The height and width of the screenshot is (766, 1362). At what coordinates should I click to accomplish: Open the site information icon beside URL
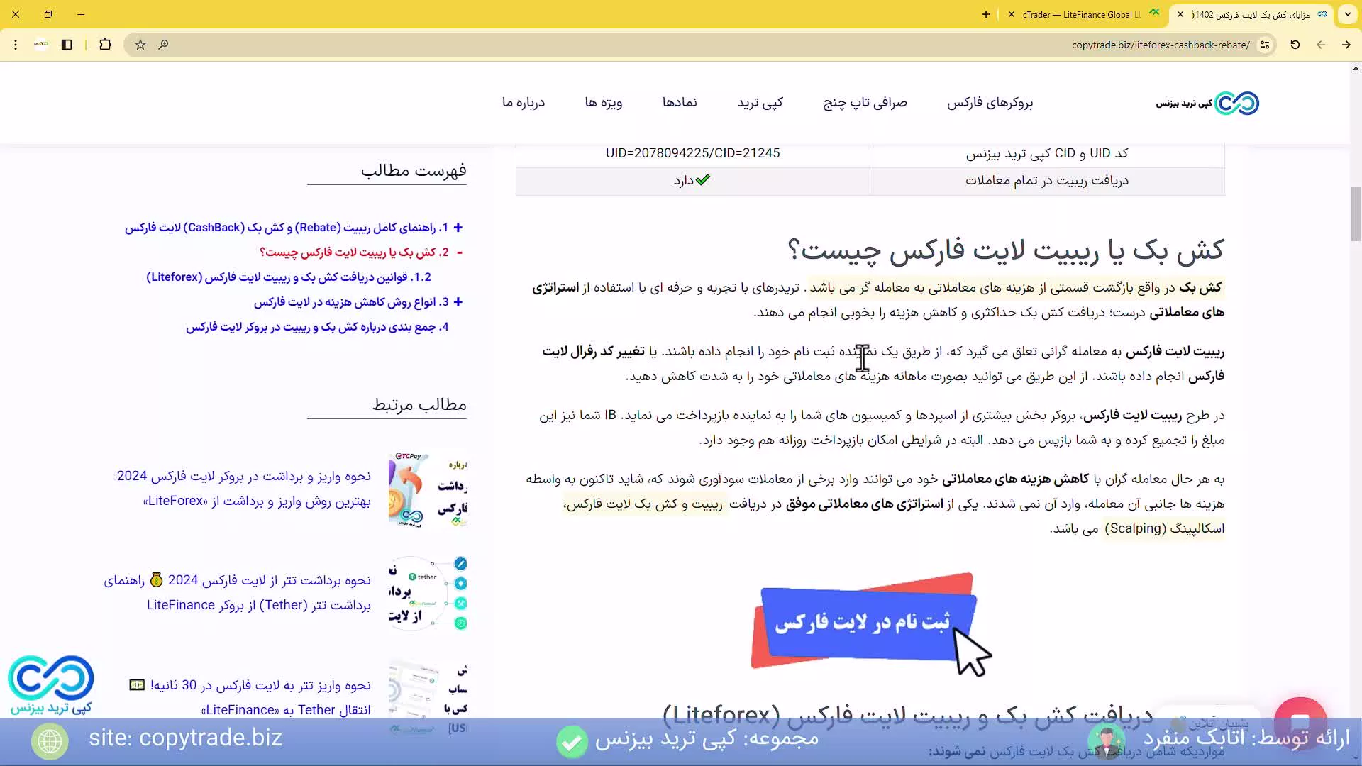click(x=1264, y=45)
